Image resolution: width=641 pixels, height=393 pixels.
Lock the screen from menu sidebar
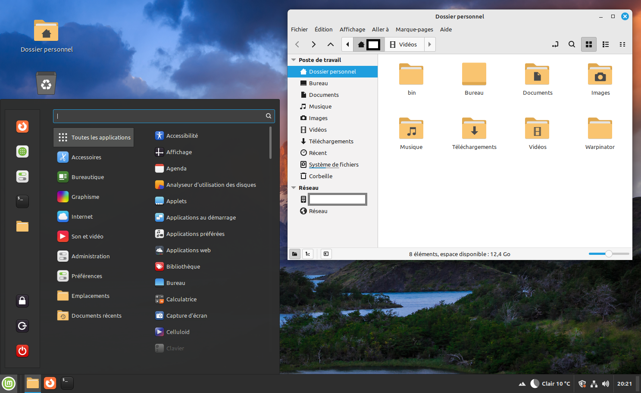[22, 301]
